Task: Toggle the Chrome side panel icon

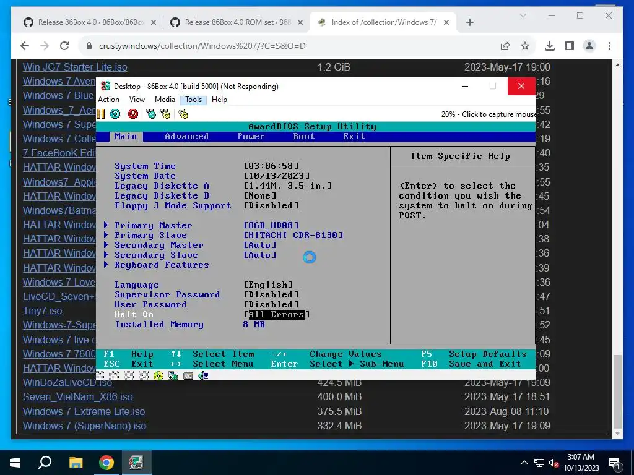Action: coord(570,46)
